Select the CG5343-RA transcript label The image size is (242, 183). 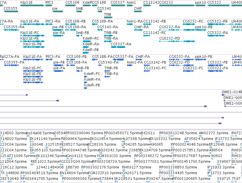[107, 27]
